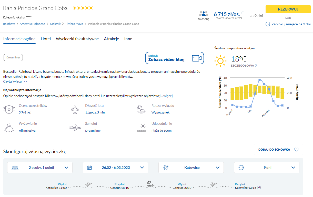
Task: Switch to the Hotel tab
Action: pyautogui.click(x=46, y=39)
